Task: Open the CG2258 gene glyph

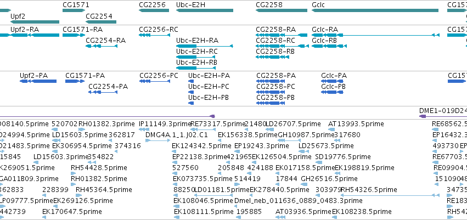Action: point(282,10)
